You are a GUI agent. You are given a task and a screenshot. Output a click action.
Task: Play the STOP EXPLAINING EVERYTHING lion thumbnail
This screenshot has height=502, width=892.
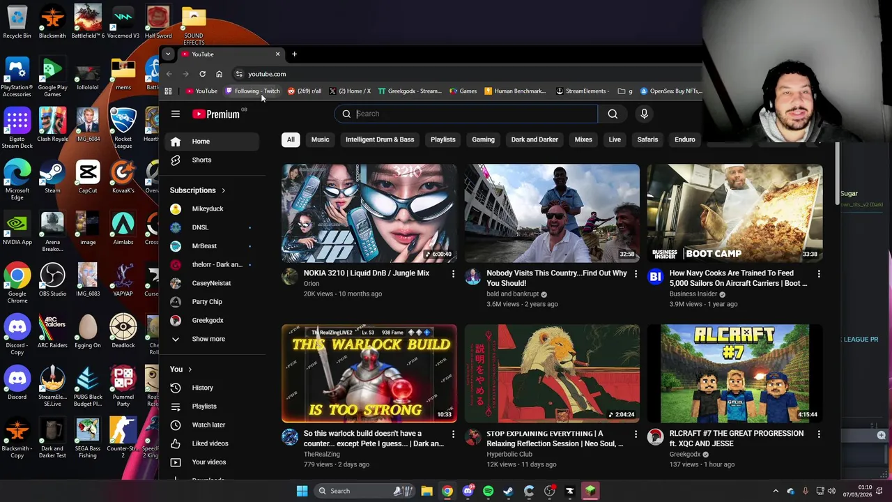click(x=552, y=374)
